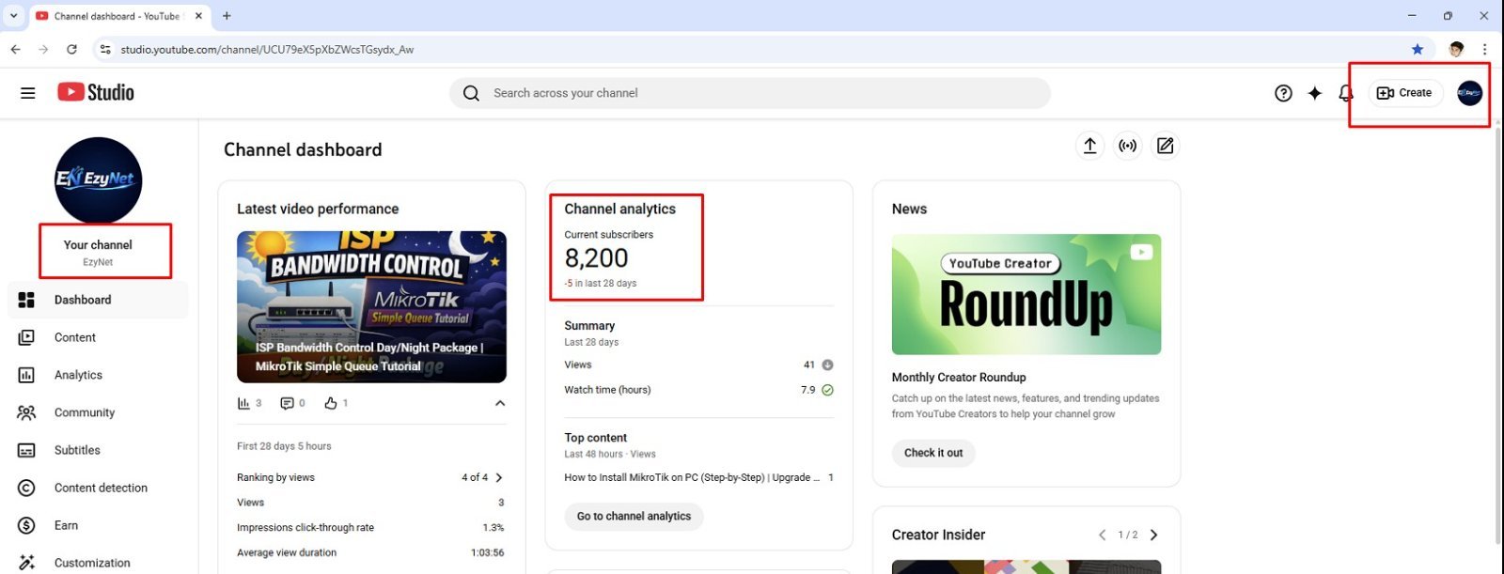Open the EzyNet channel profile picture
Screen dimensions: 1504x574
click(98, 180)
